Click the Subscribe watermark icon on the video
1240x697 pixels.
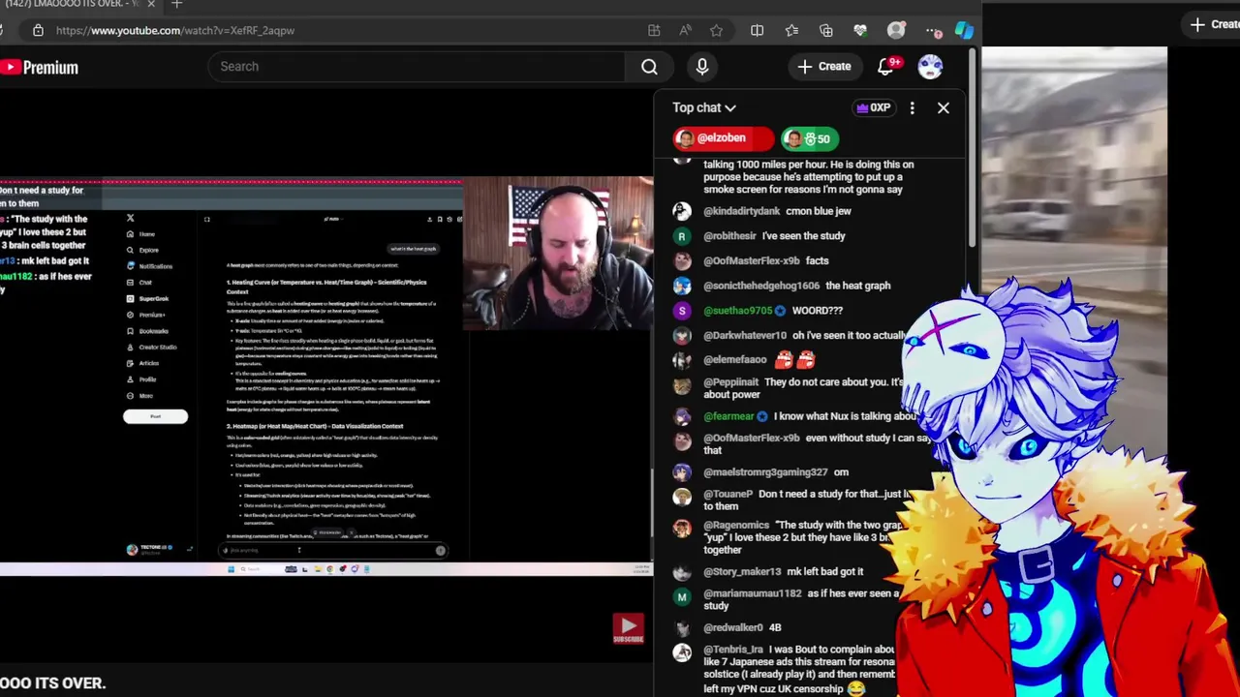[x=628, y=628]
